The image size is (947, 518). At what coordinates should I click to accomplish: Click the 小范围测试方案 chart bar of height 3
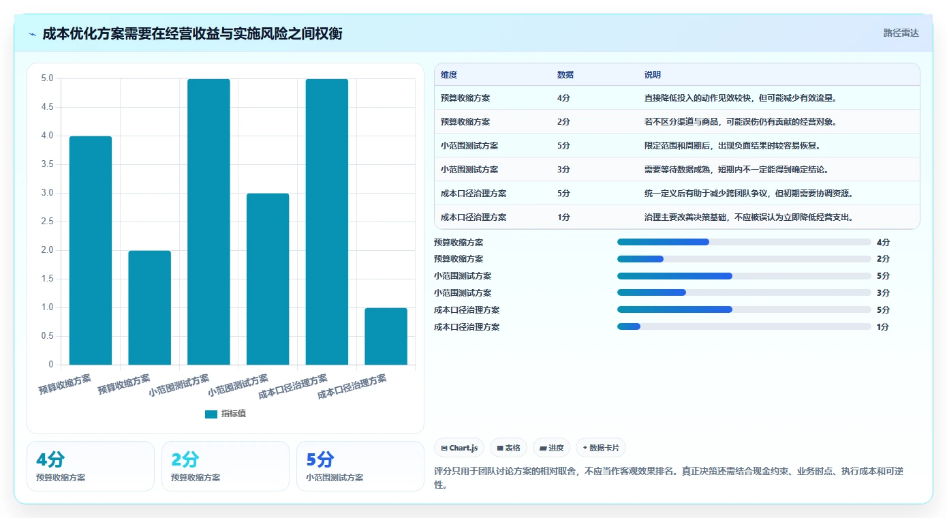pos(268,279)
